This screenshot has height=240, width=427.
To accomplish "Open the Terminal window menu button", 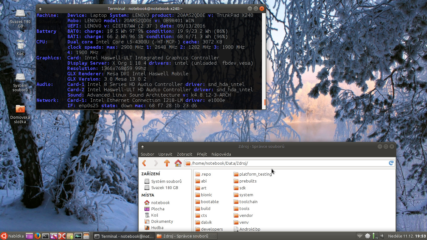I will pyautogui.click(x=40, y=9).
